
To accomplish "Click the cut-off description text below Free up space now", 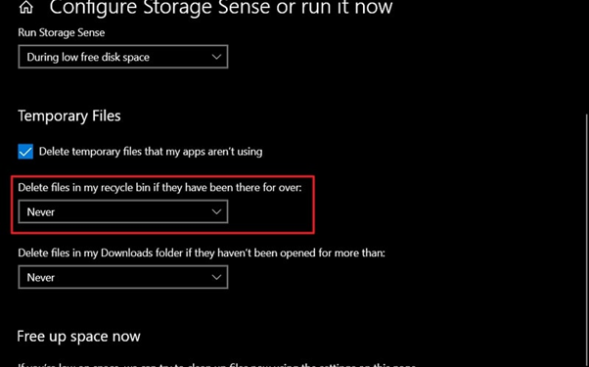I will pos(217,364).
